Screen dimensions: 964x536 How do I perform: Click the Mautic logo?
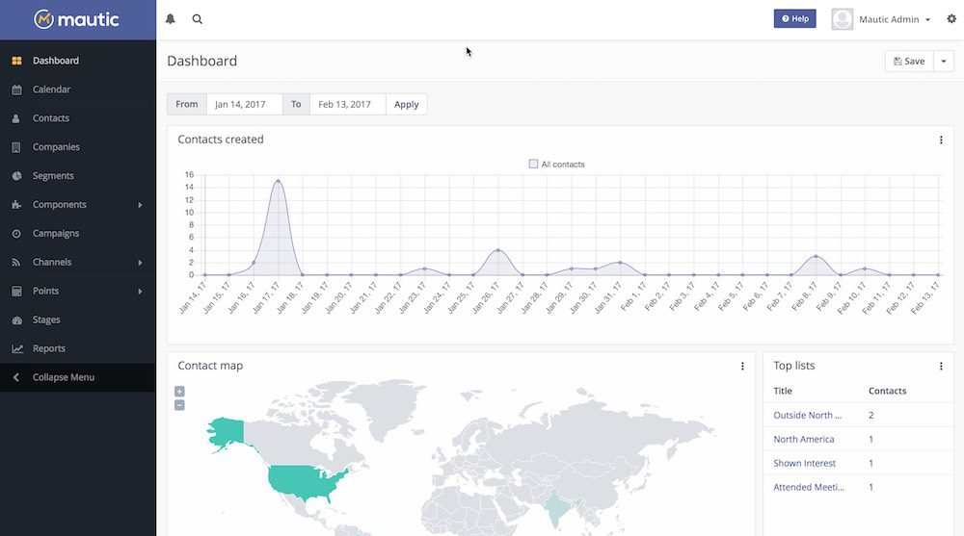pos(76,19)
